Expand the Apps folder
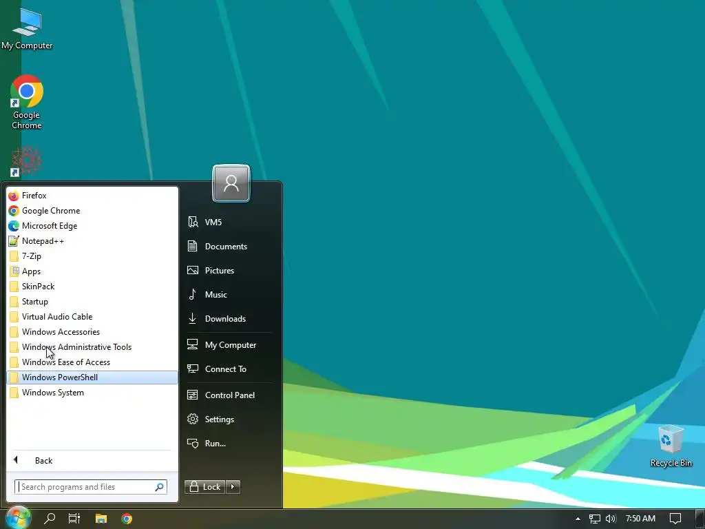Image resolution: width=705 pixels, height=529 pixels. [x=92, y=271]
